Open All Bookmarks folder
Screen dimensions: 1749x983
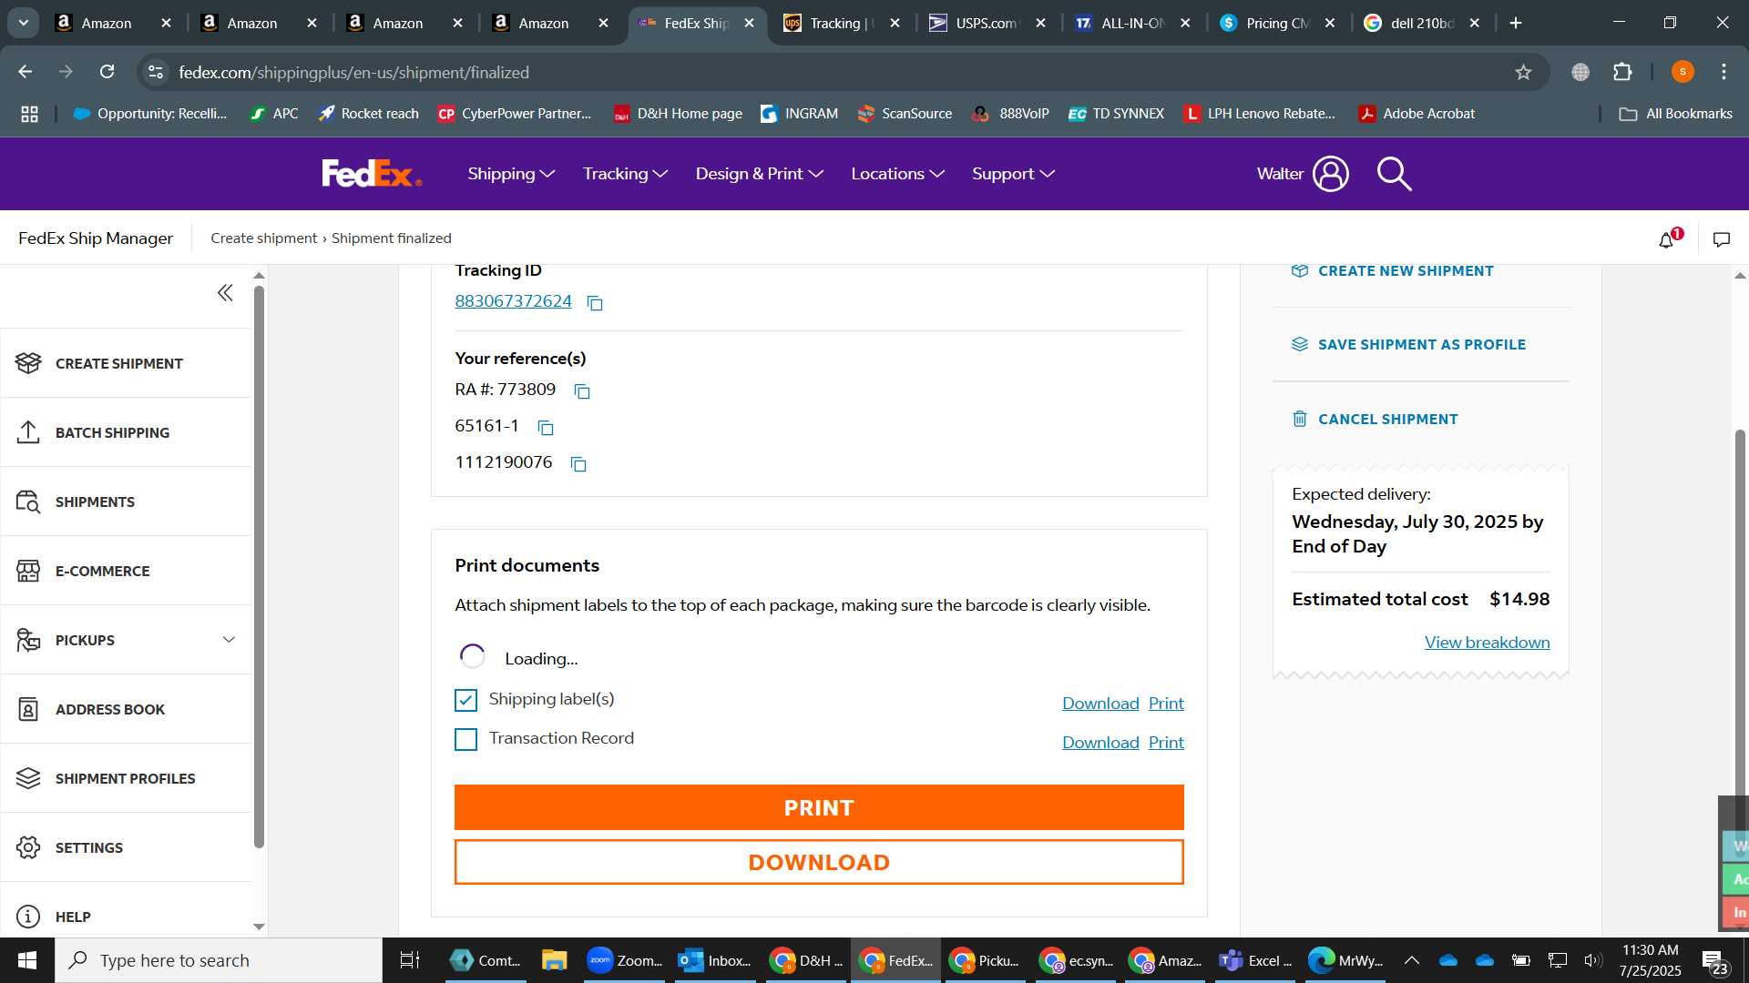pos(1676,114)
